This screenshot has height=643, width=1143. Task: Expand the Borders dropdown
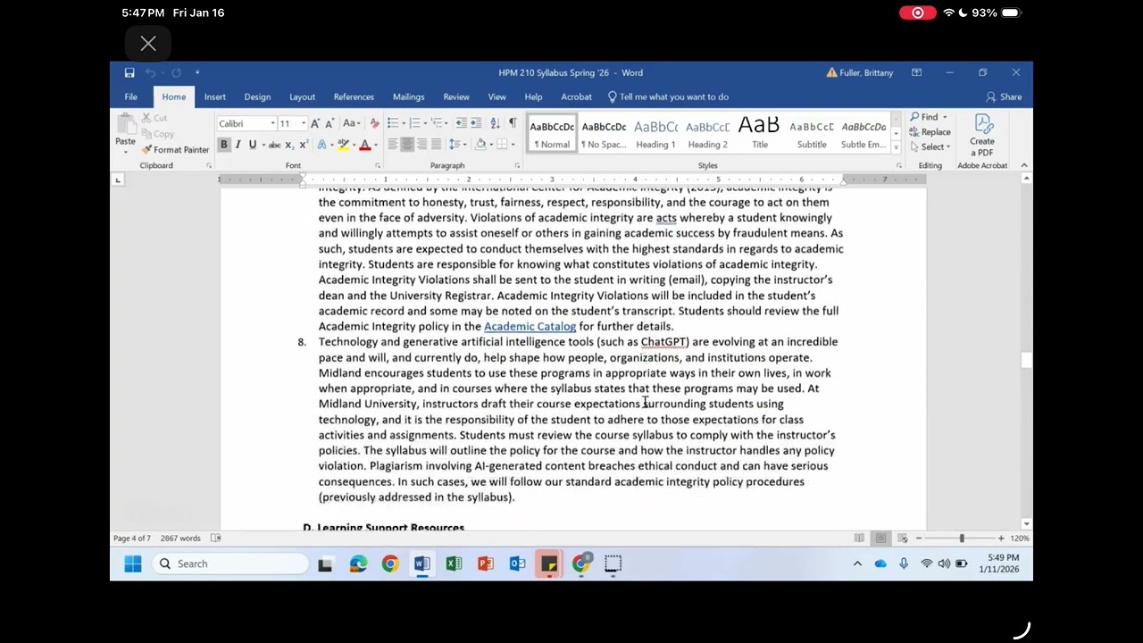pos(513,145)
